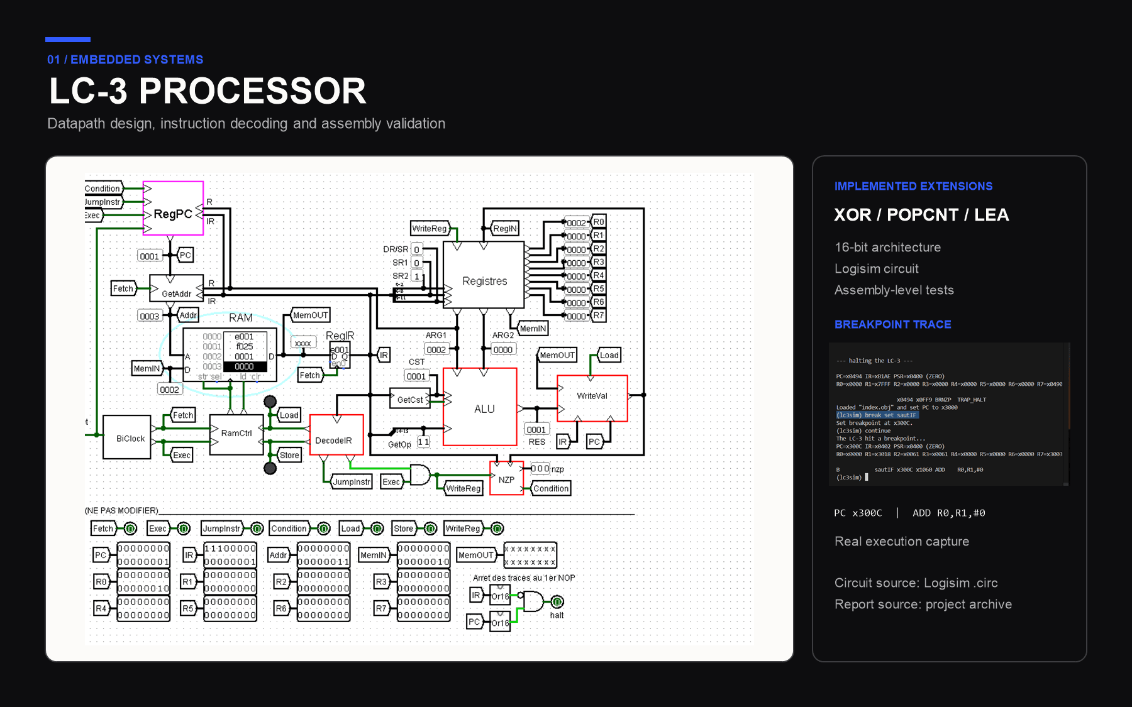Toggle the SR1 input pin
This screenshot has width=1132, height=707.
point(416,263)
